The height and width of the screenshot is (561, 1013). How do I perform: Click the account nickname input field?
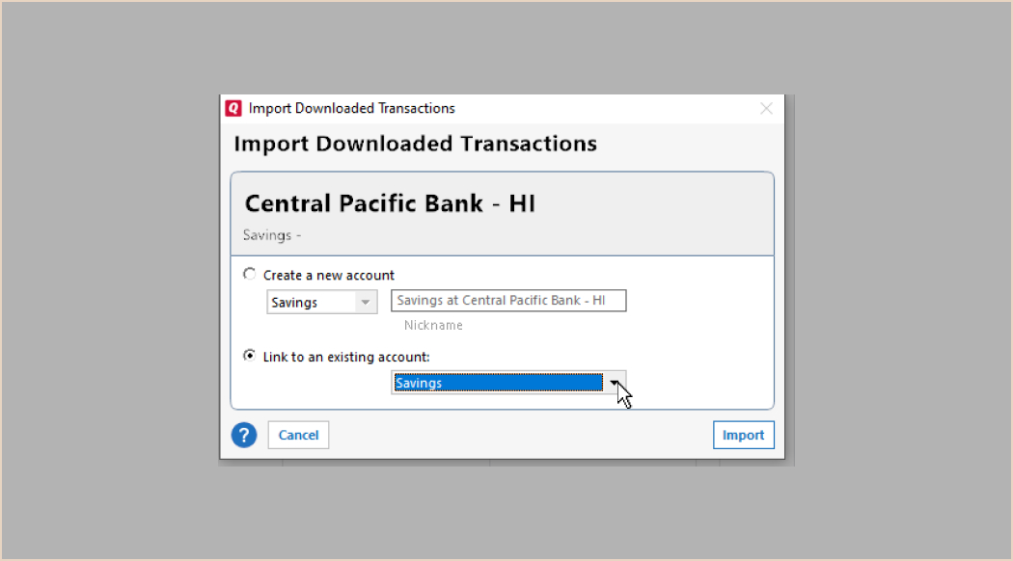coord(508,301)
